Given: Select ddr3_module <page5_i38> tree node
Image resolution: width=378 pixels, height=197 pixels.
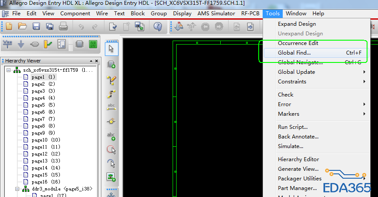Looking at the screenshot, I should pyautogui.click(x=62, y=189).
